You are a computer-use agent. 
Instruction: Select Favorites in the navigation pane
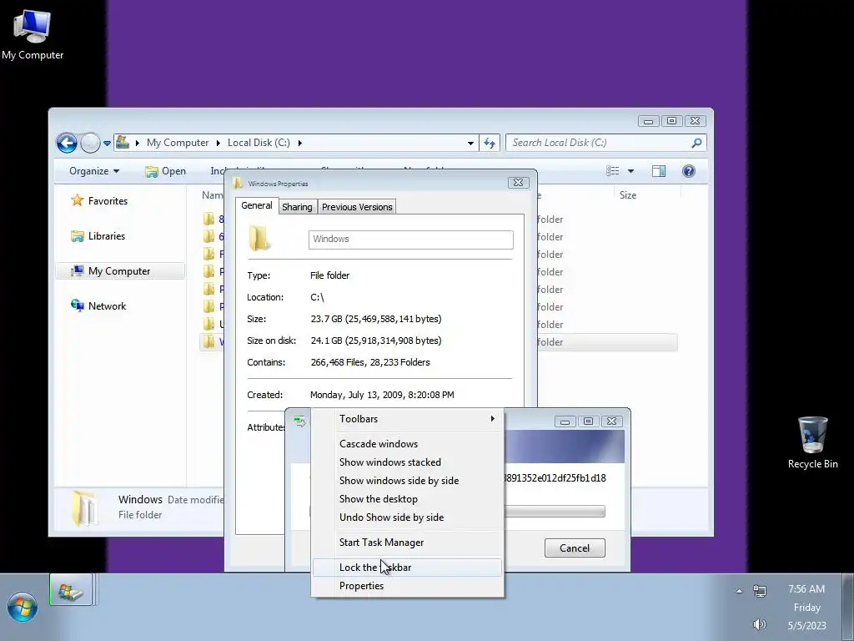click(99, 200)
